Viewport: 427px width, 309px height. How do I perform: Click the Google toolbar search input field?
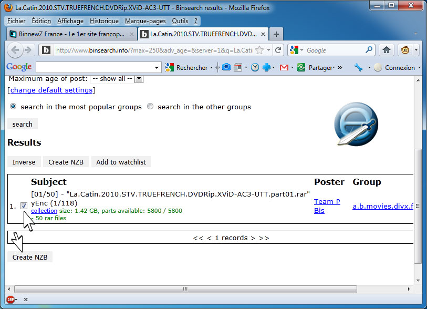(x=95, y=67)
